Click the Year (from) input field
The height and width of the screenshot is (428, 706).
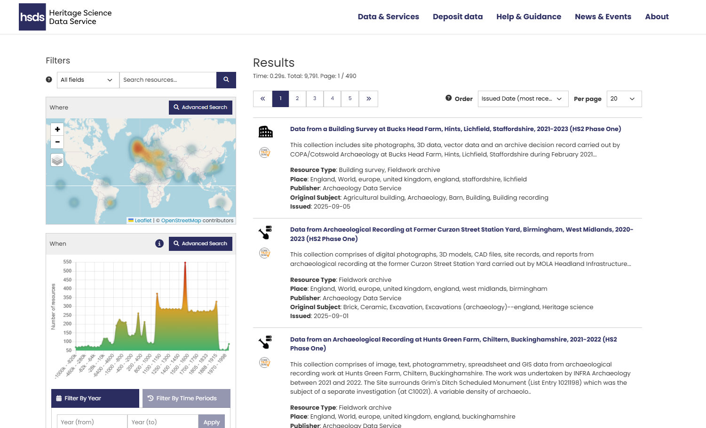(92, 421)
